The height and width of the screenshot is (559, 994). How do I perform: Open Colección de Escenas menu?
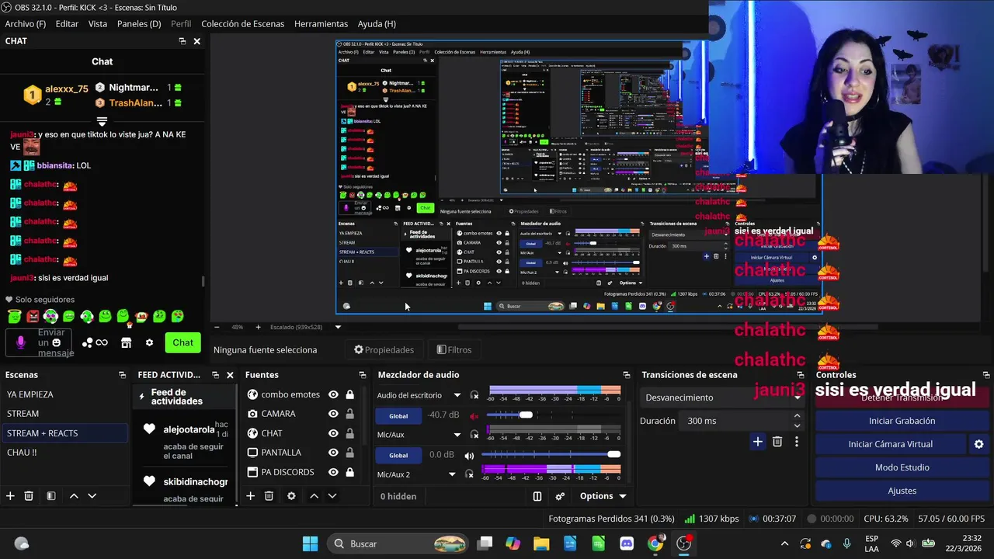[x=243, y=24]
